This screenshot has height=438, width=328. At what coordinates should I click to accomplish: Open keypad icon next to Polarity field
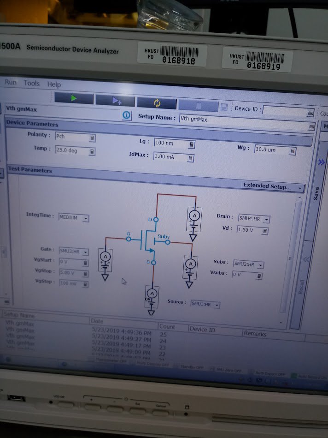click(x=92, y=138)
